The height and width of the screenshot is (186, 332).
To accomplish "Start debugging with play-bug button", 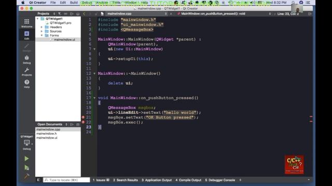I will coord(26,167).
